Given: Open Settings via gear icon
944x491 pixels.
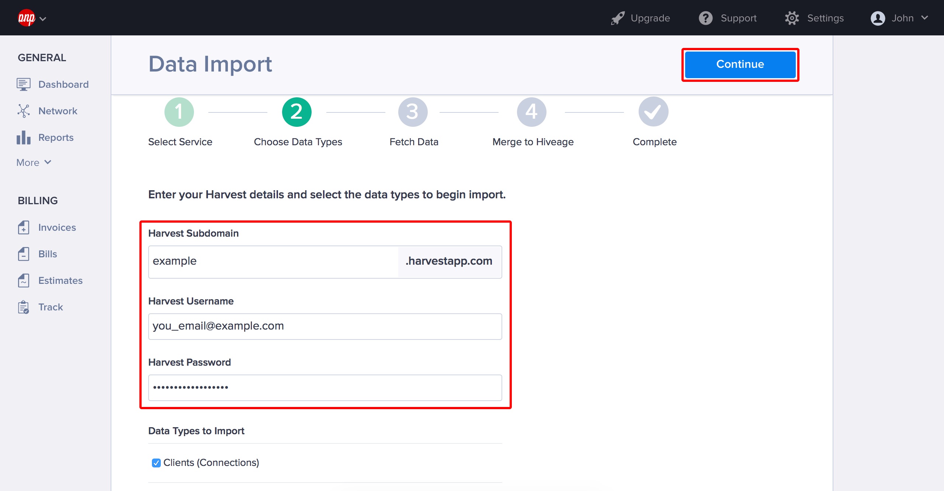Looking at the screenshot, I should point(792,18).
